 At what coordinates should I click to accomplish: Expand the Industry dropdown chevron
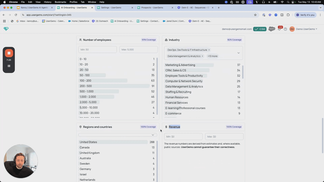tap(238, 53)
